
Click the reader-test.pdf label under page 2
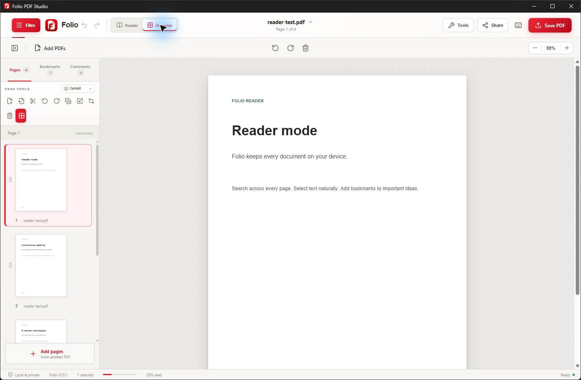pos(36,306)
